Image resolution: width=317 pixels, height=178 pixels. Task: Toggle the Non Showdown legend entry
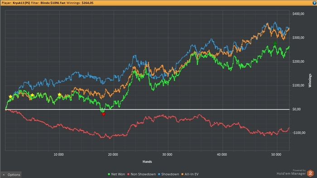[141, 174]
